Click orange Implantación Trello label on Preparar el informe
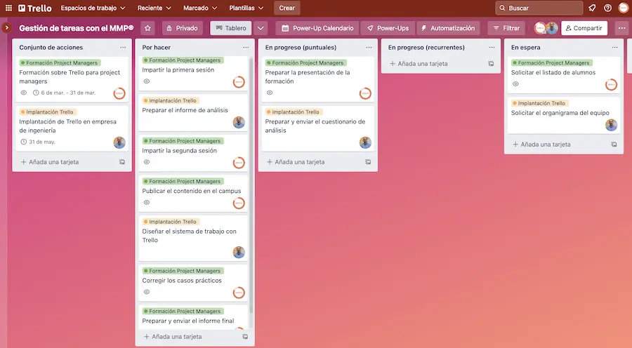Image resolution: width=632 pixels, height=348 pixels. 171,101
